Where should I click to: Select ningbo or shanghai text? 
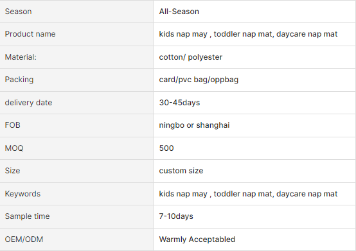(194, 125)
